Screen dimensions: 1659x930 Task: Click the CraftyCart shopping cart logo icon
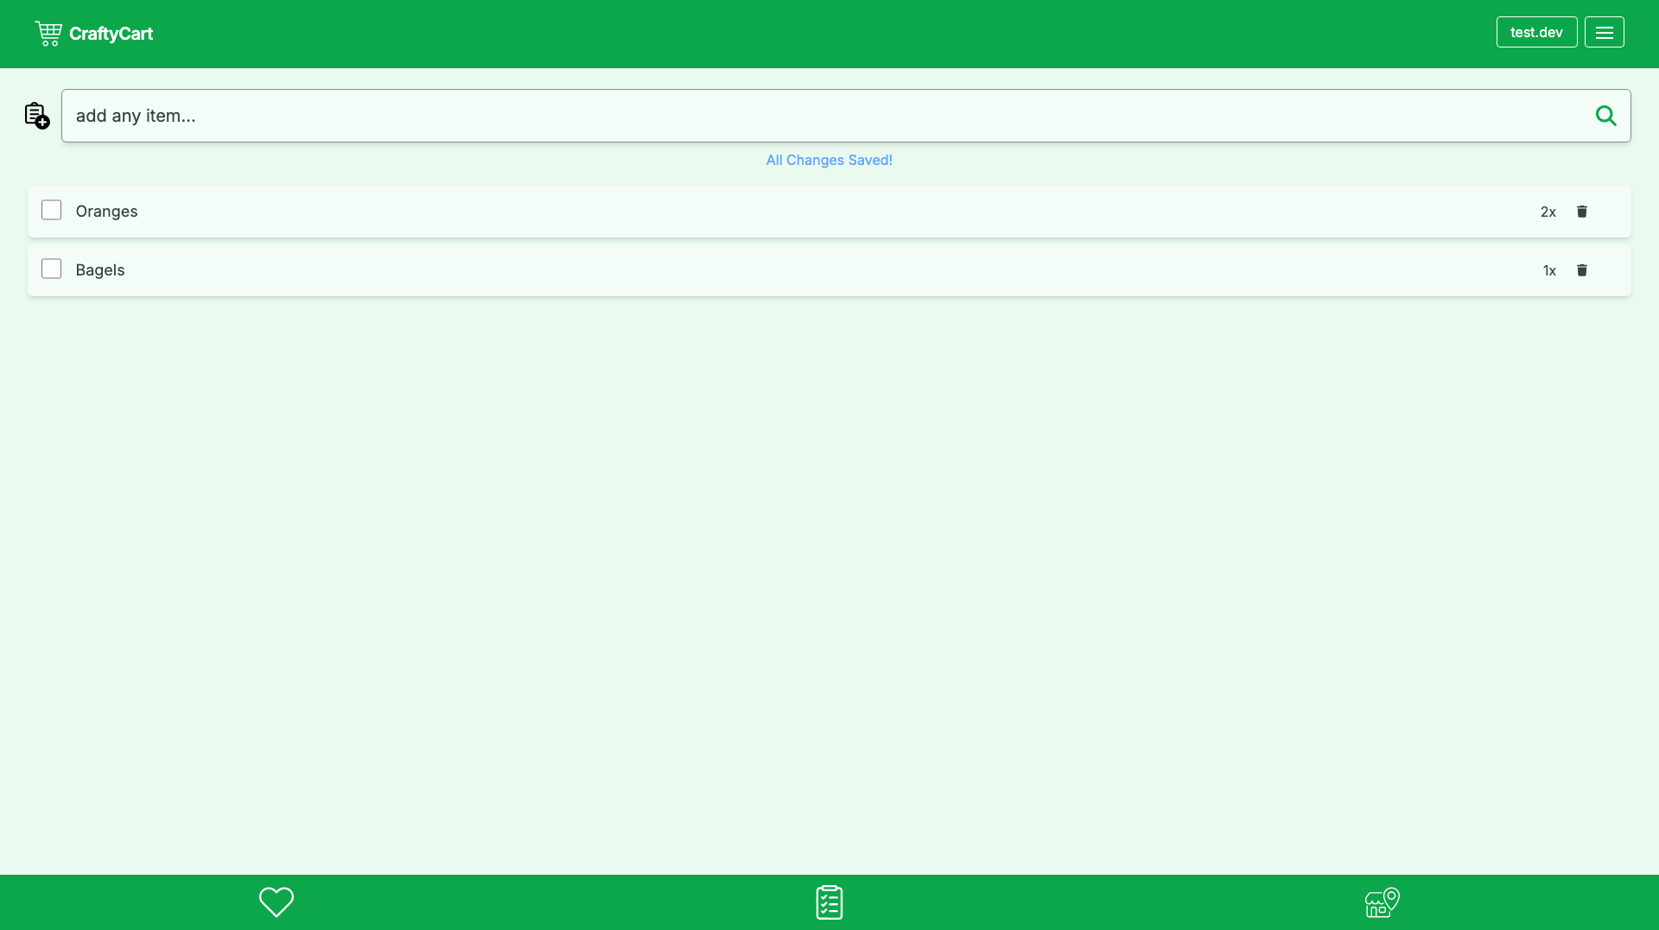click(48, 34)
